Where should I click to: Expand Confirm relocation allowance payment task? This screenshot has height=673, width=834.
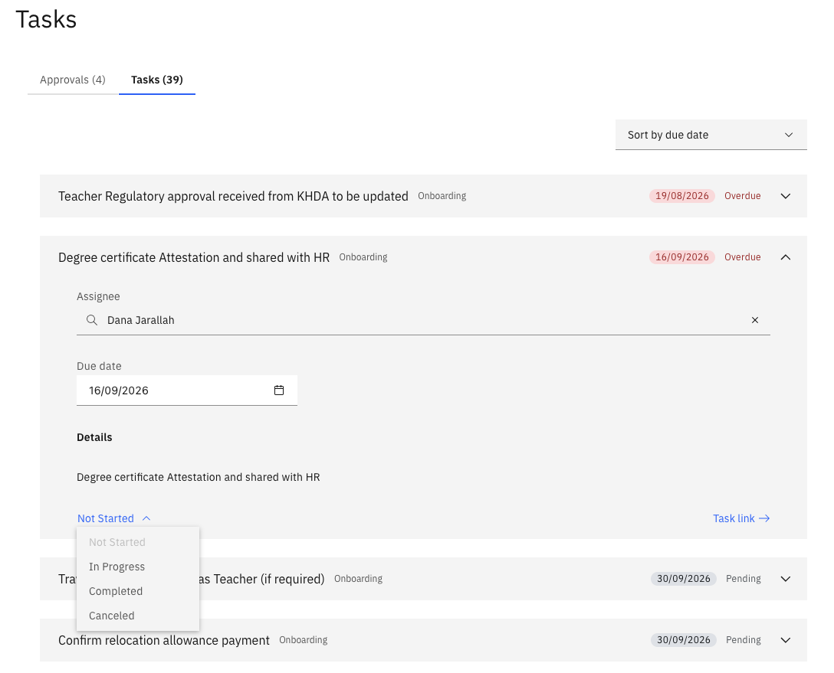point(785,640)
